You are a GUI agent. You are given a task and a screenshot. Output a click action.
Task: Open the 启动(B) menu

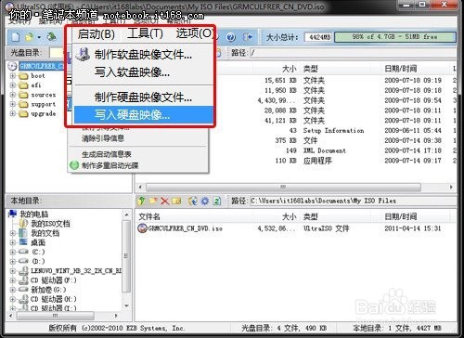click(x=97, y=33)
